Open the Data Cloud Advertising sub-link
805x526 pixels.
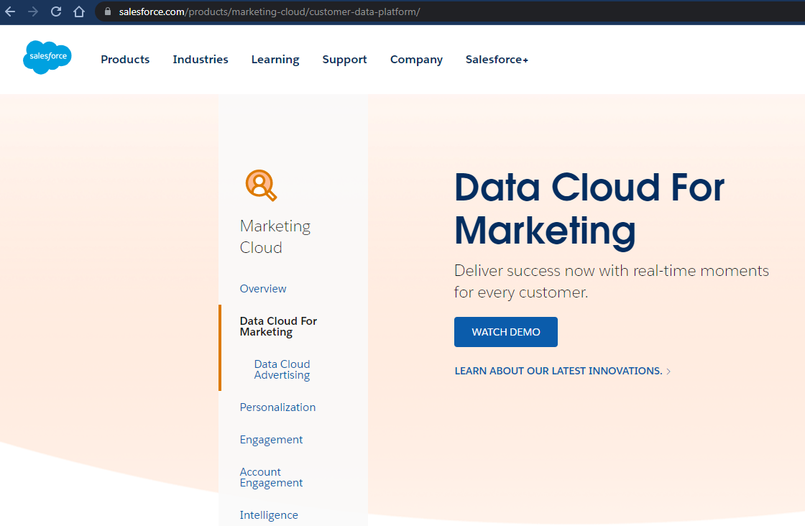pyautogui.click(x=282, y=369)
